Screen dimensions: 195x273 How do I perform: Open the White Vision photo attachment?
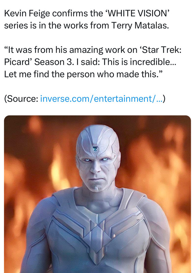[x=97, y=194]
